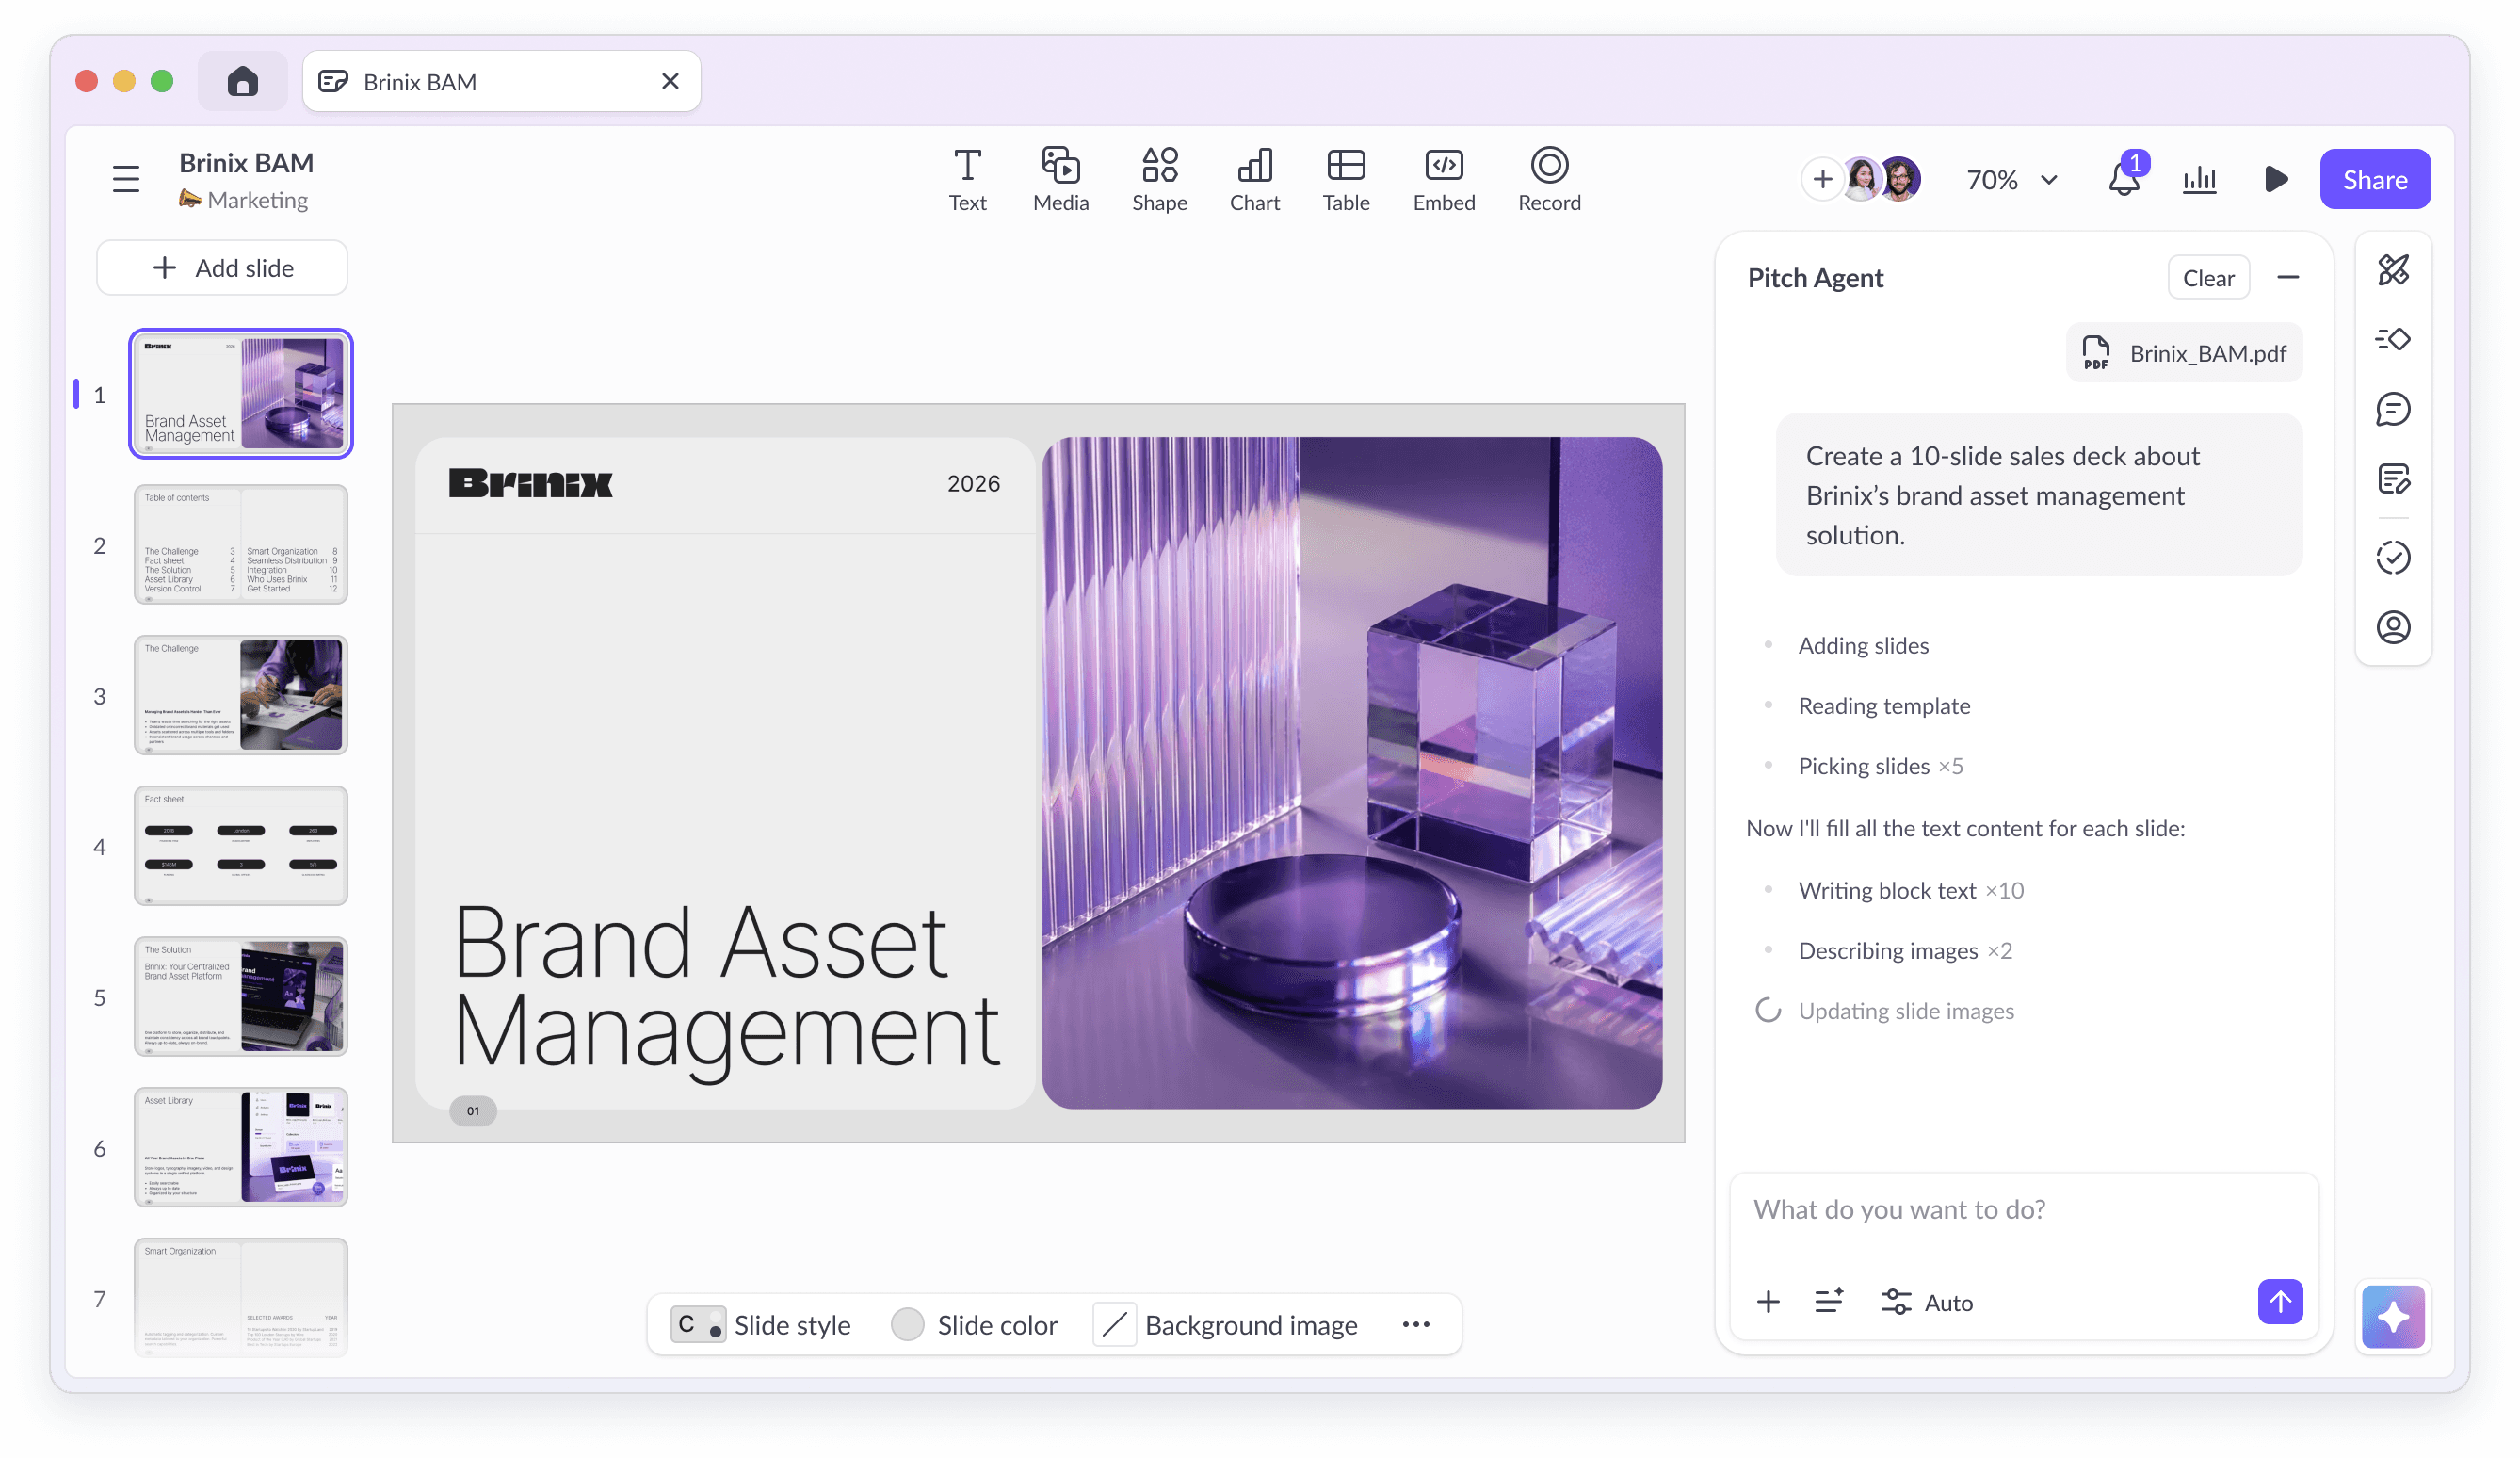This screenshot has height=1458, width=2520.
Task: Clear the Pitch Agent conversation
Action: click(x=2208, y=278)
